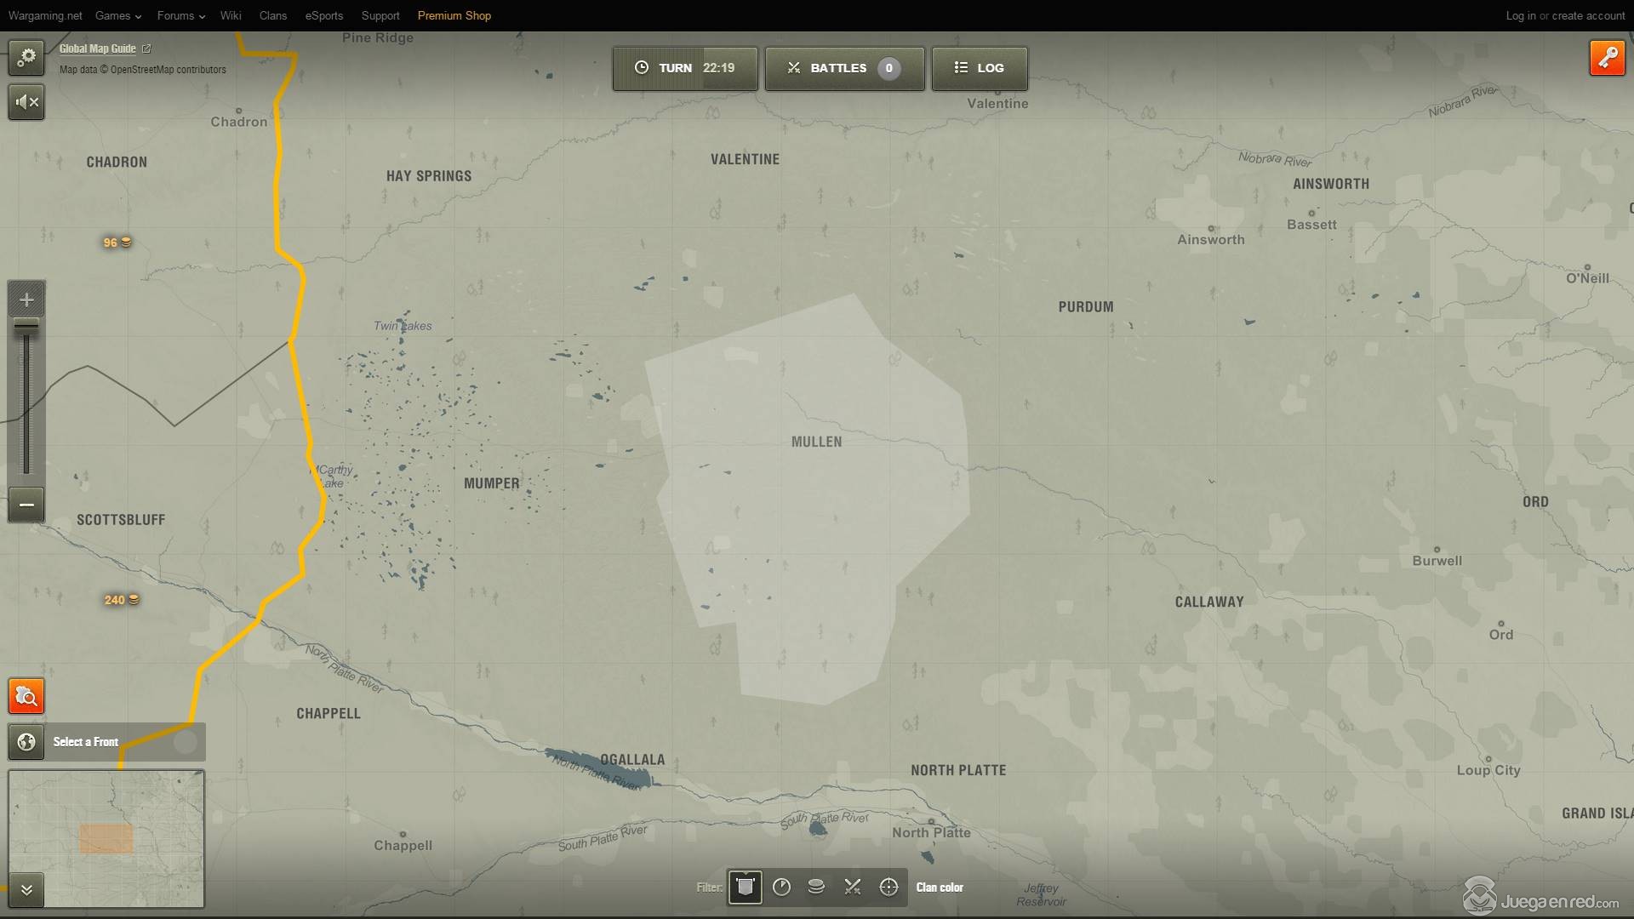Expand the Forums dropdown menu
This screenshot has height=919, width=1634.
point(180,15)
